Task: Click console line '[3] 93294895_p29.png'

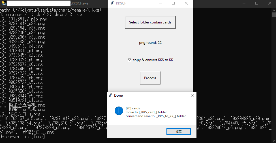Action: coord(22,42)
